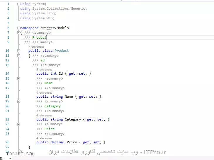Image resolution: width=214 pixels, height=160 pixels.
Task: Open the 4 references link above Name property
Action: click(44, 93)
